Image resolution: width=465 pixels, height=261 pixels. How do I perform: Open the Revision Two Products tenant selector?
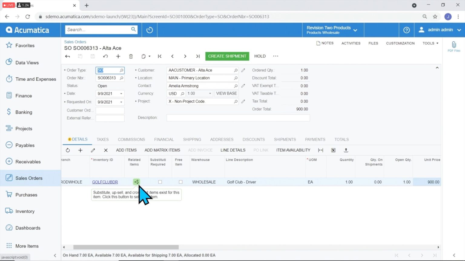click(x=332, y=30)
